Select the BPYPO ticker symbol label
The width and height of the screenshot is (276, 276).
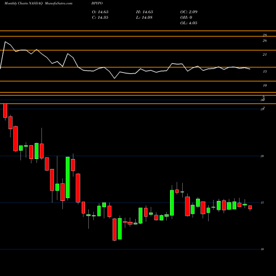pyautogui.click(x=97, y=3)
